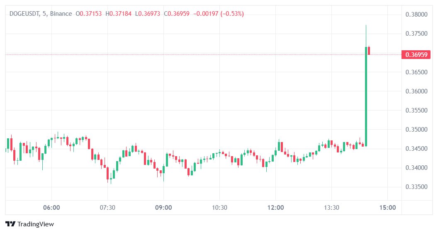This screenshot has width=438, height=233.
Task: Click the 15:00 time axis label
Action: click(x=387, y=208)
